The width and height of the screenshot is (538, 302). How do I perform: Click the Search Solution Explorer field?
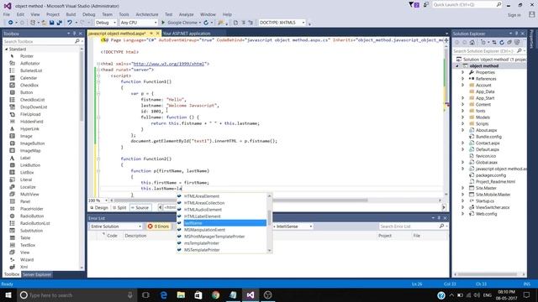pyautogui.click(x=489, y=50)
